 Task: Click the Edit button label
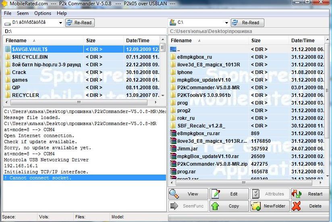coord(234,194)
